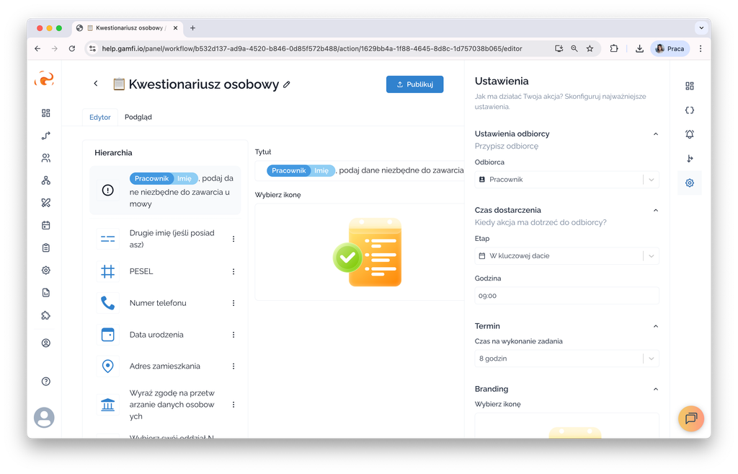
Task: Open the three-dot menu for the PESEL field
Action: click(234, 271)
